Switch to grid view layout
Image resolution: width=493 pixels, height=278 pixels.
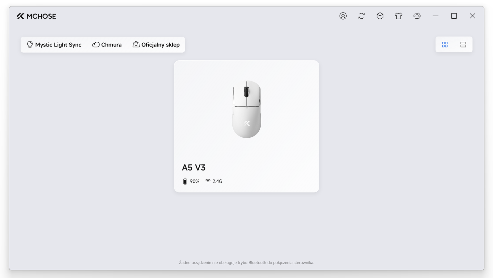coord(445,45)
